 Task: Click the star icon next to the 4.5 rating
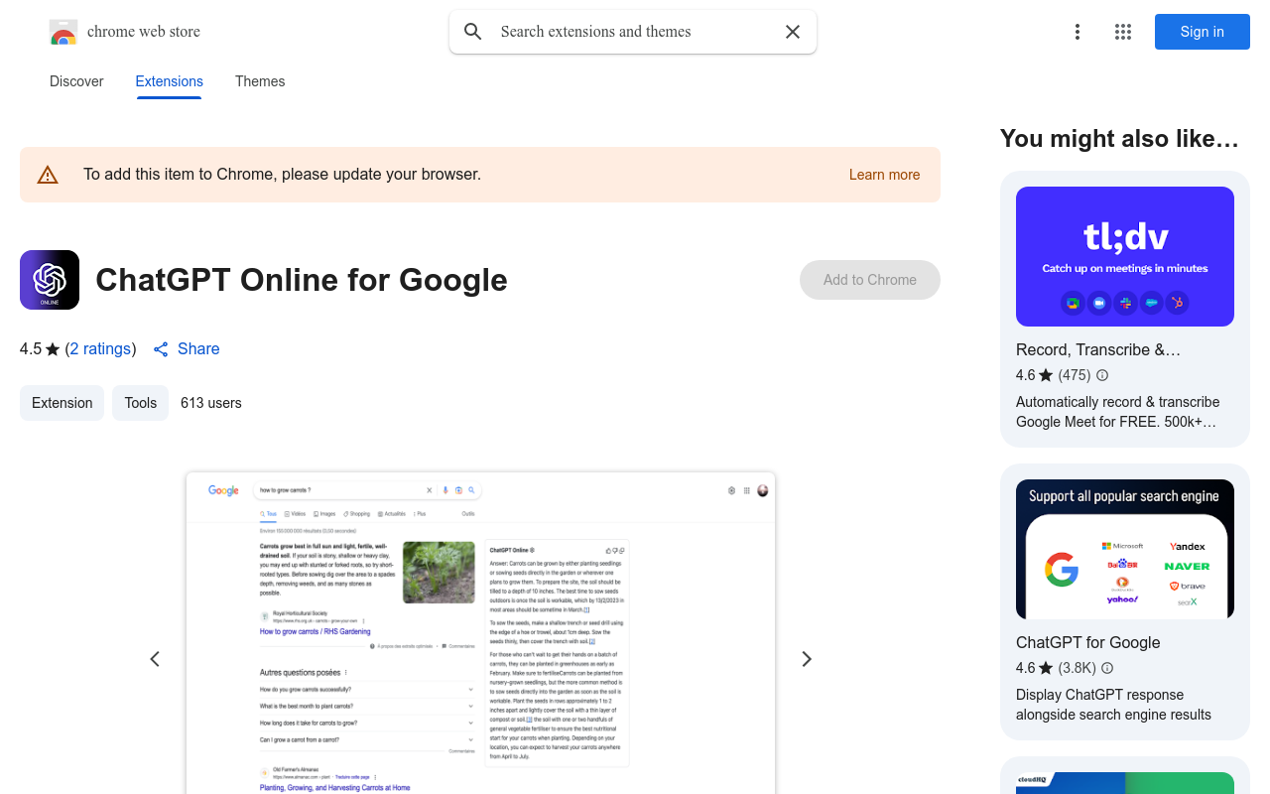pyautogui.click(x=53, y=349)
